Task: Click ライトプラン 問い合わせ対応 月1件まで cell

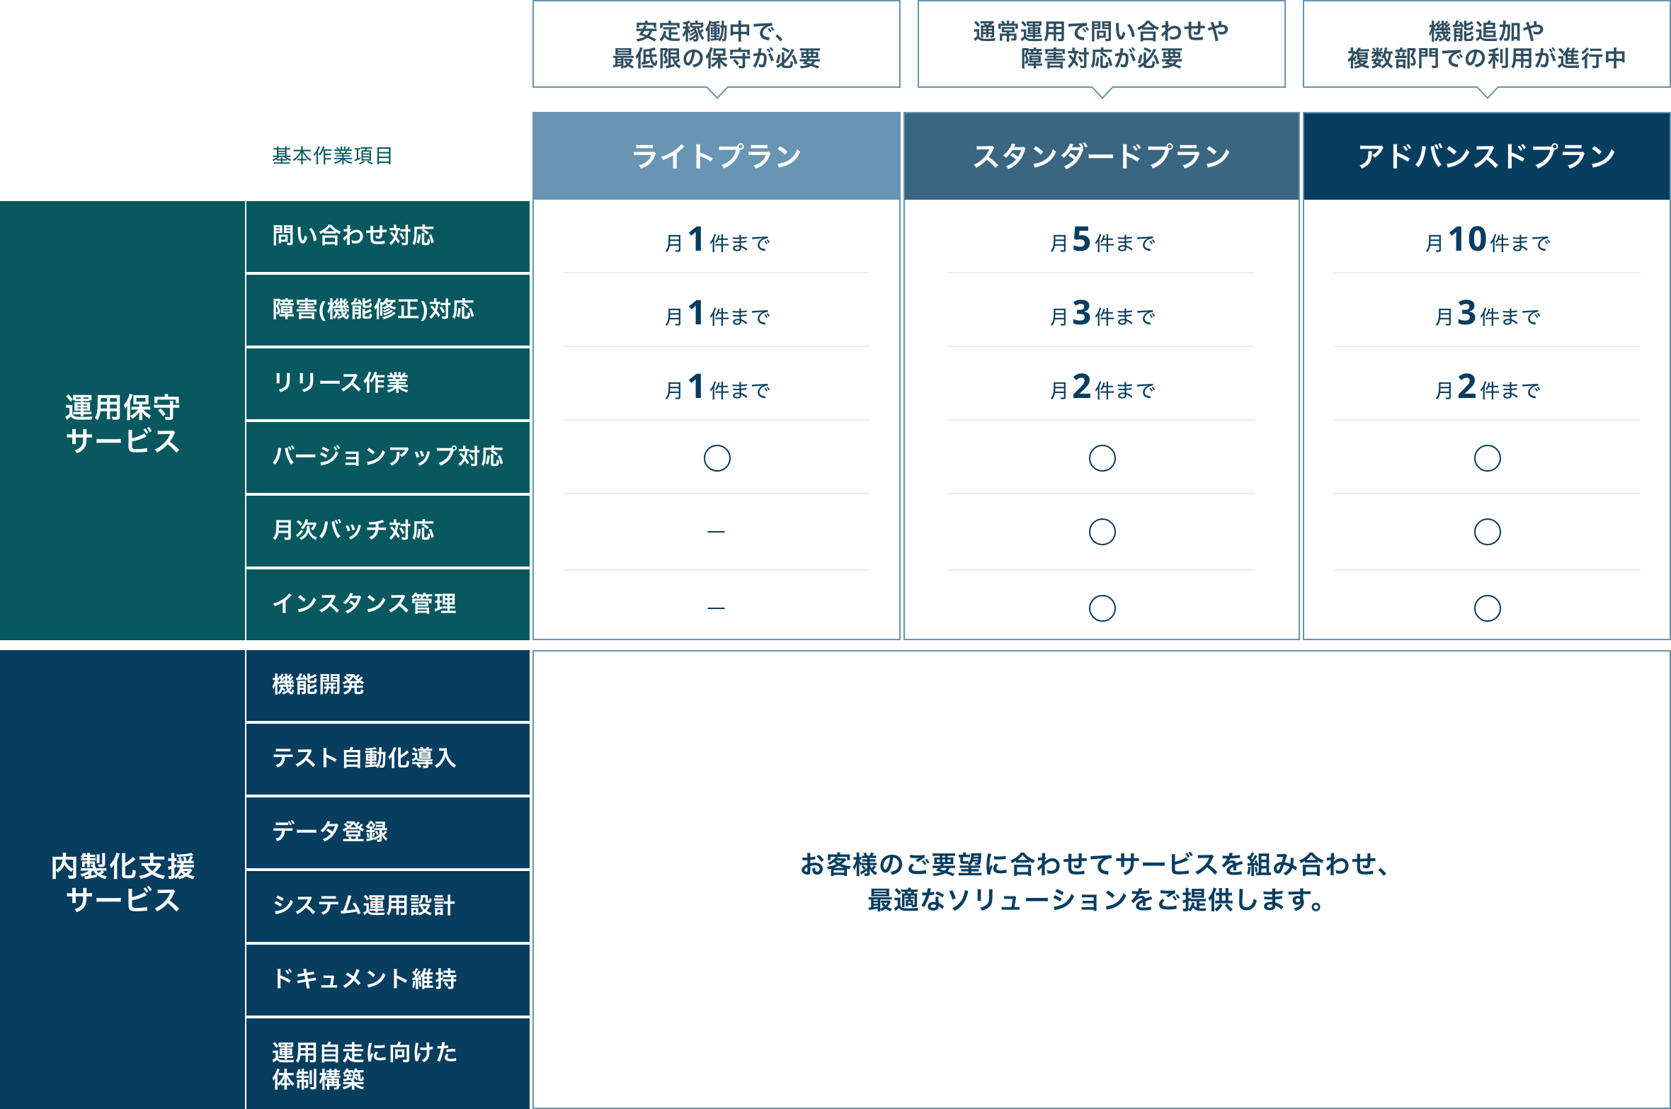Action: [717, 240]
